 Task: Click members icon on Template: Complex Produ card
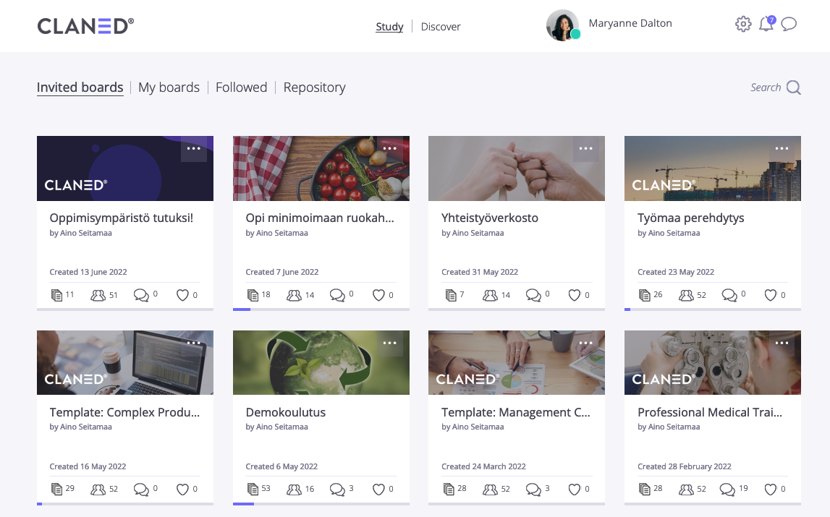(x=98, y=489)
